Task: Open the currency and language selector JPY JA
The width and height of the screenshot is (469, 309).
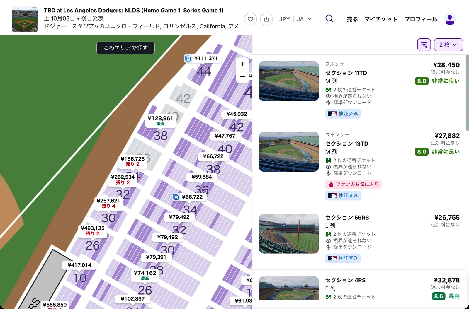Action: (295, 19)
